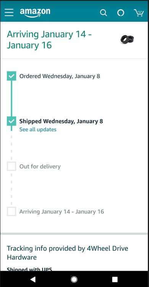Open the search magnifier icon
Viewport: 149px width, 287px height.
tap(104, 13)
